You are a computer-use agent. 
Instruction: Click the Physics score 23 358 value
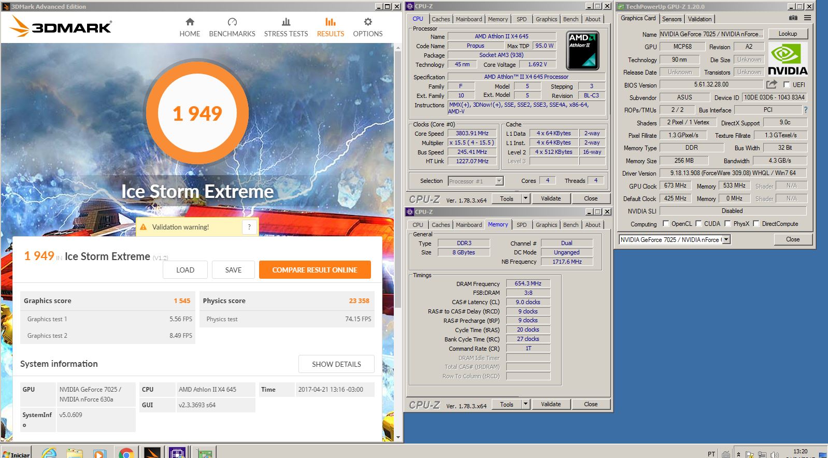point(359,300)
